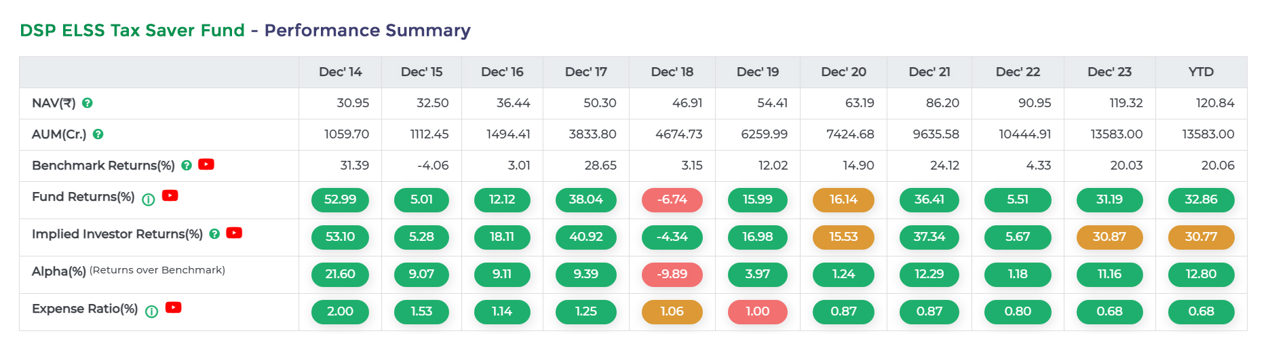Screen dimensions: 1270x344
Task: Select the orange 30.77 Implied Investor Returns badge
Action: click(1201, 237)
